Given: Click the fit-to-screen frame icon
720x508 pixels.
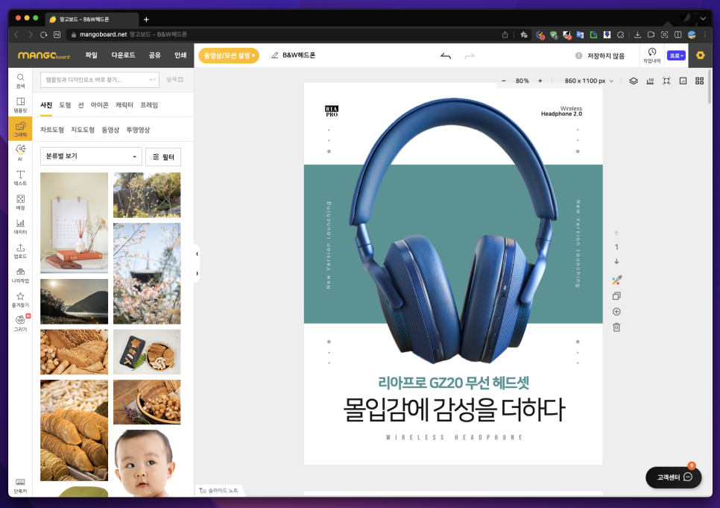Looking at the screenshot, I should click(666, 81).
